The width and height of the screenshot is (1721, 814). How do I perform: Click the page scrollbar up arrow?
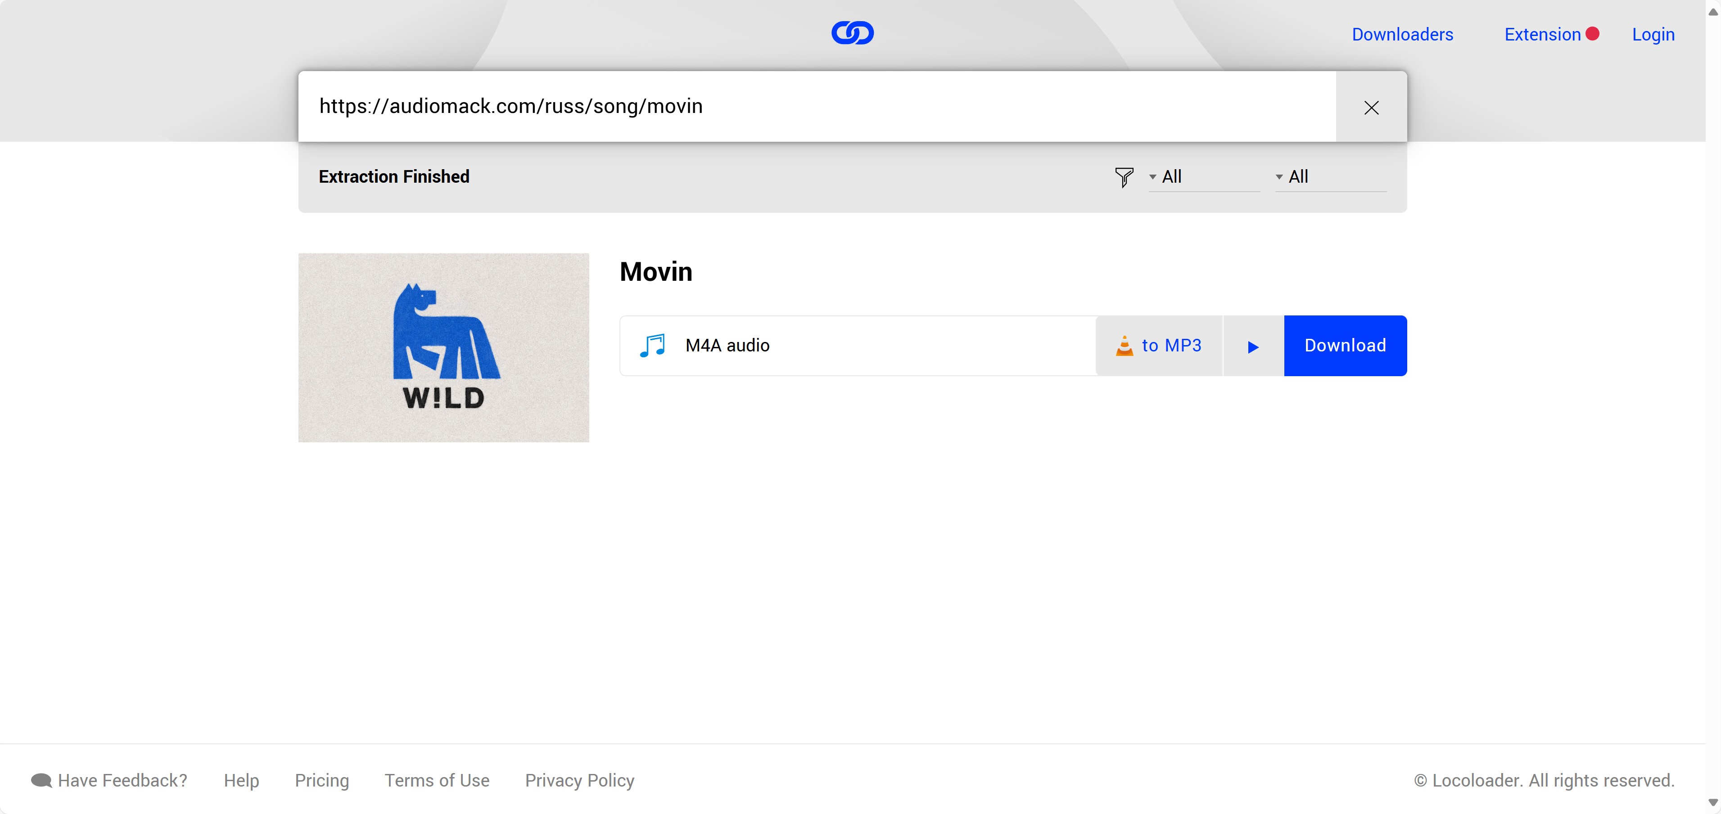(1713, 11)
